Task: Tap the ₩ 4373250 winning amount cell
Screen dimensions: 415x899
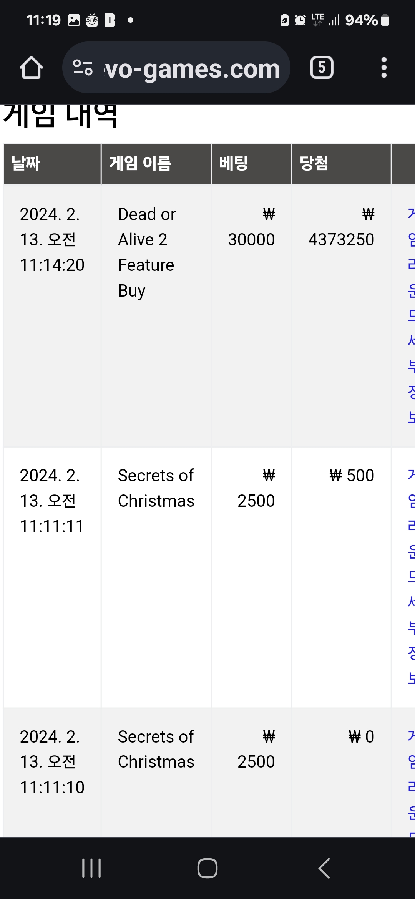Action: point(341,227)
